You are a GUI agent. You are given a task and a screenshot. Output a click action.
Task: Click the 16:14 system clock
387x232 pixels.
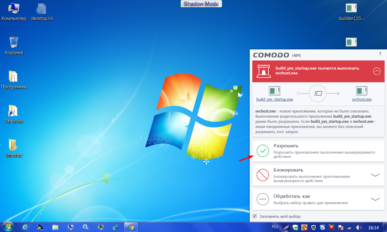[373, 227]
